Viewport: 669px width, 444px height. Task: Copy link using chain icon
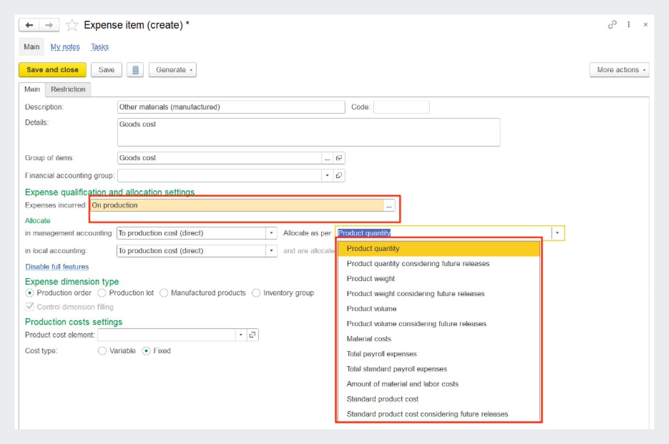coord(612,24)
